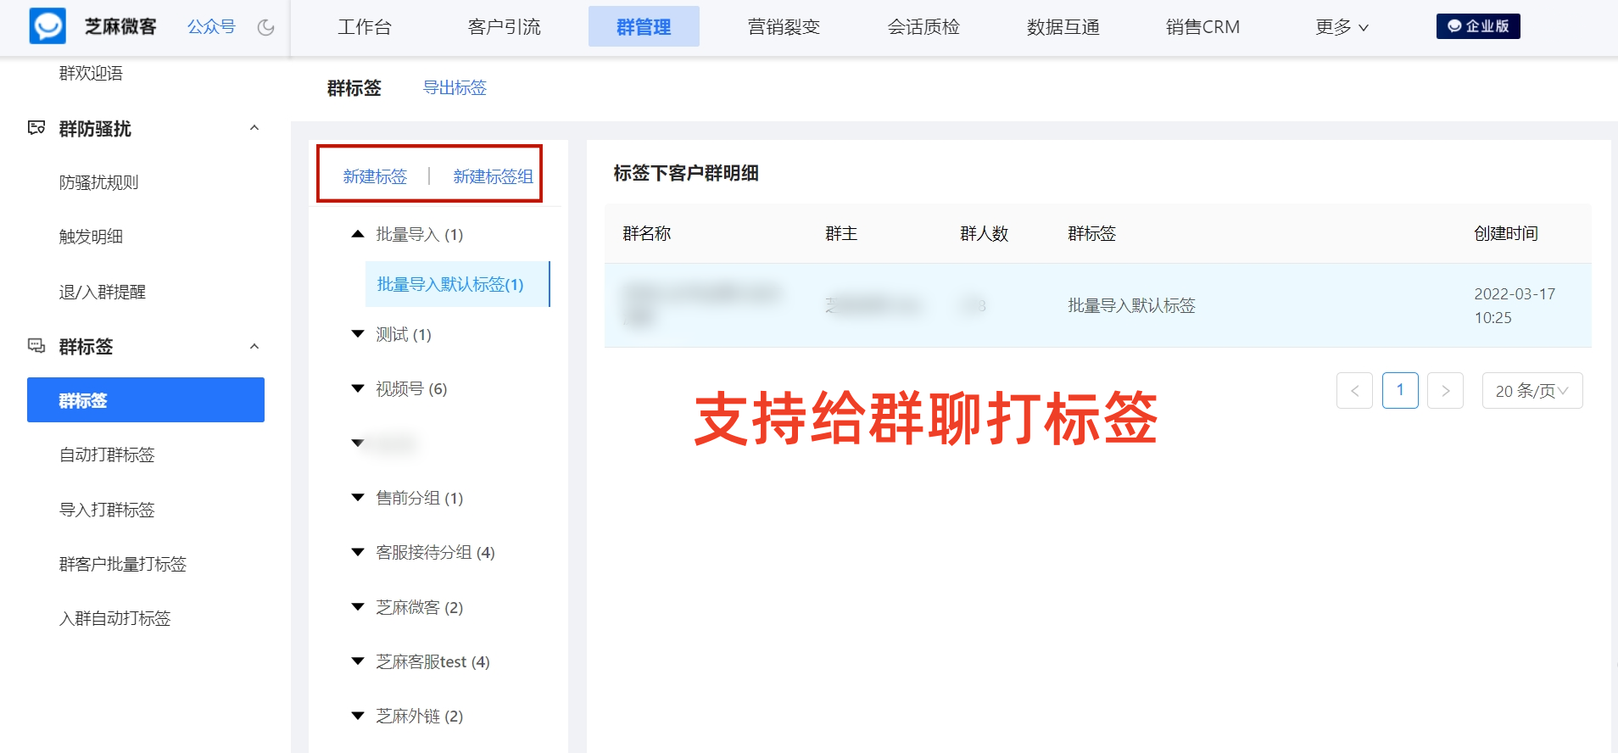Click the 群标签 column header in the table
Viewport: 1618px width, 753px height.
pyautogui.click(x=1091, y=233)
